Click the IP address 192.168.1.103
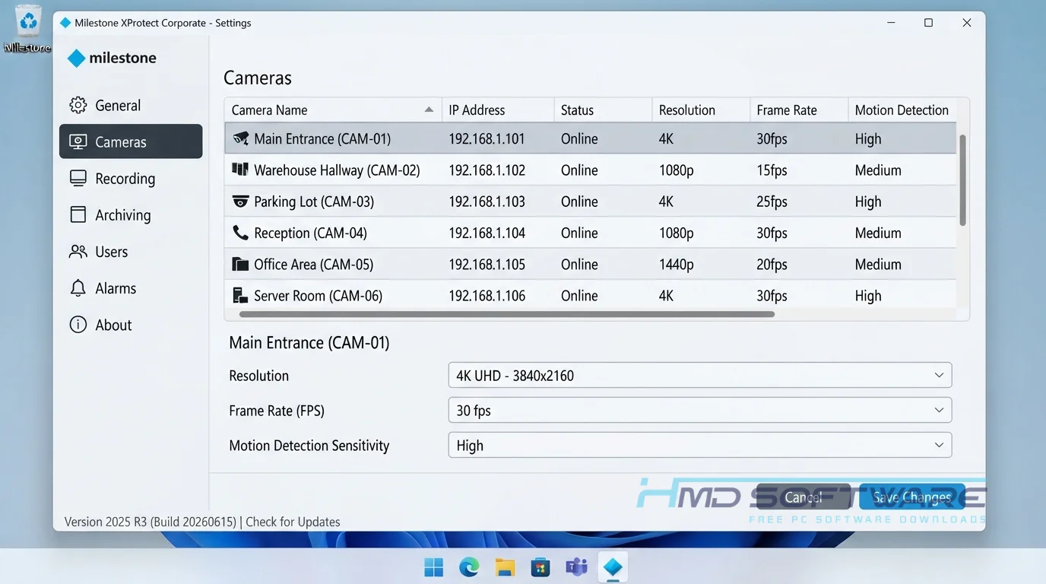The height and width of the screenshot is (584, 1046). coord(487,202)
